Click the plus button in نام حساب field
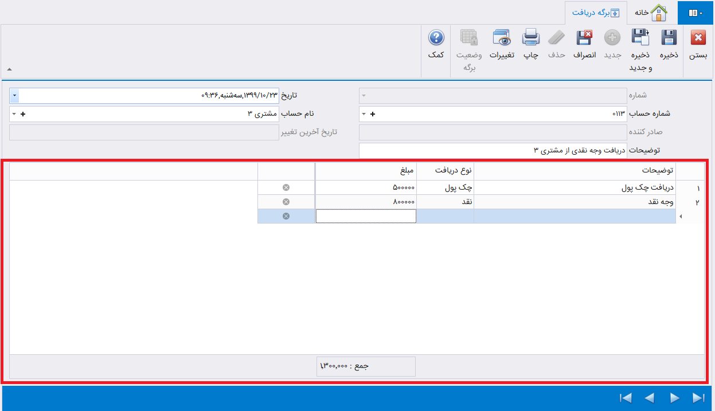The image size is (715, 411). coord(23,114)
